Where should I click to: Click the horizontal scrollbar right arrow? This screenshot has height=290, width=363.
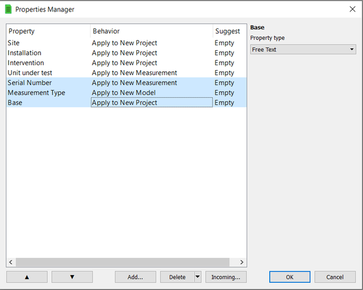tap(242, 262)
